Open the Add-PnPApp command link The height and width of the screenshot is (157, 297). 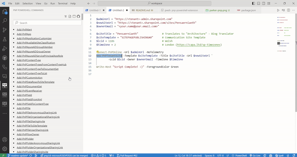click(x=24, y=34)
